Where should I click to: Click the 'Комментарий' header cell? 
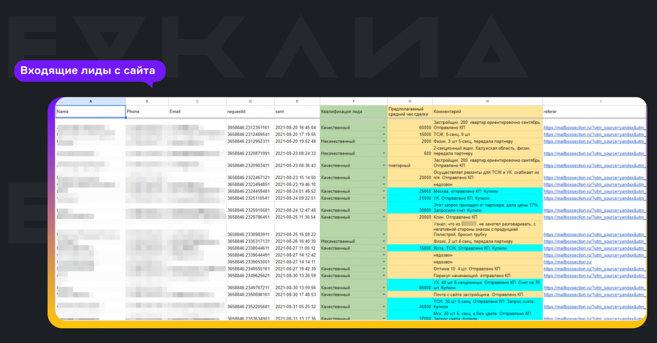(487, 112)
